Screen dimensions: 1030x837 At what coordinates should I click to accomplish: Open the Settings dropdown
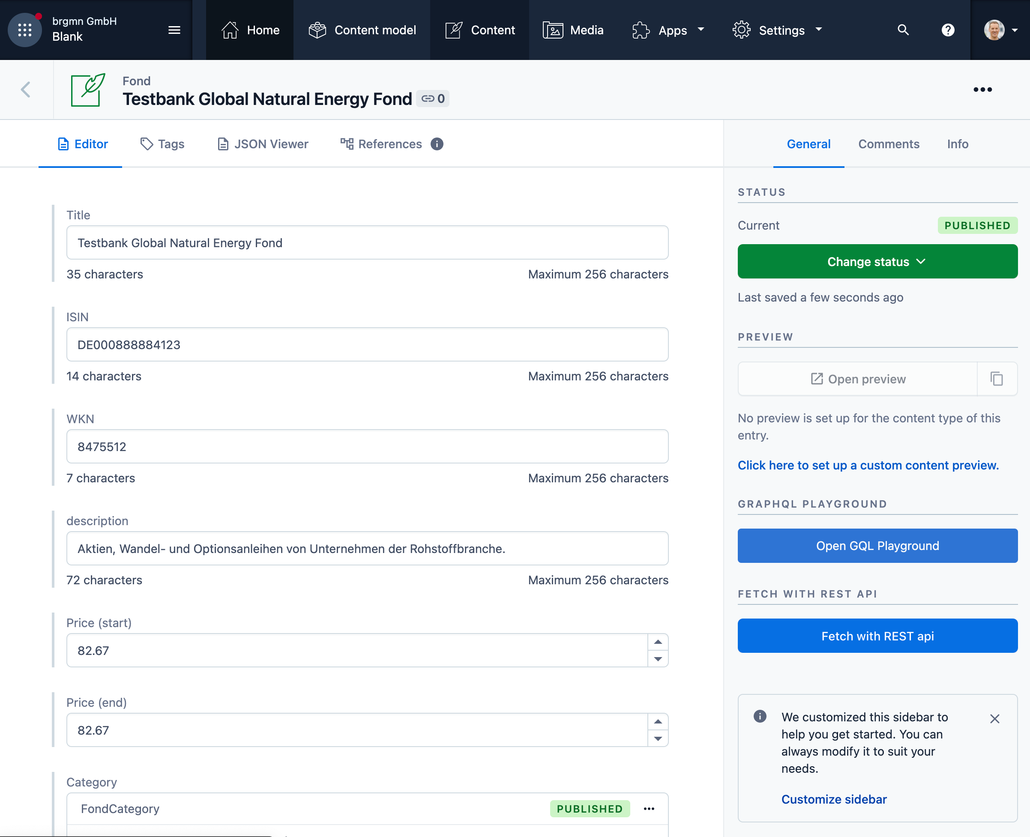click(777, 30)
